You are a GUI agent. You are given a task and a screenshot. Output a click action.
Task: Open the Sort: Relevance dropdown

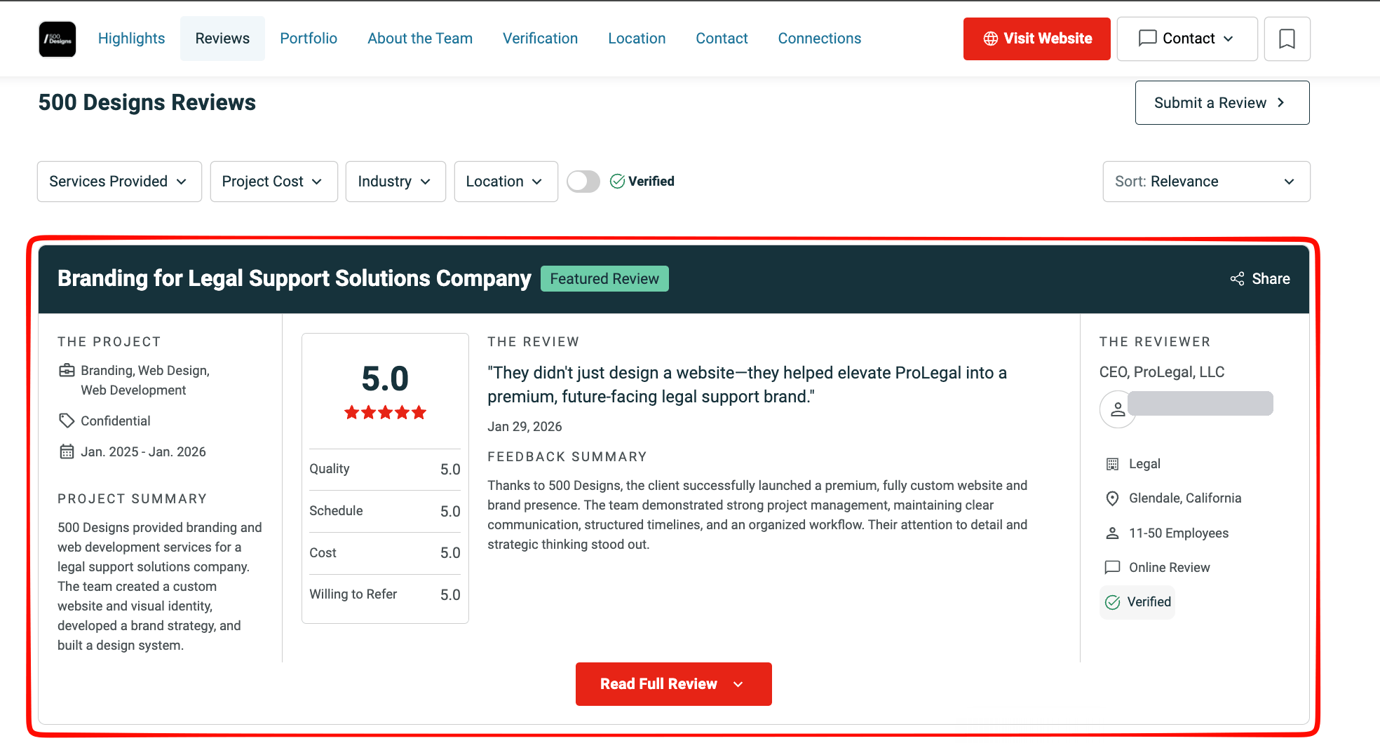point(1206,182)
